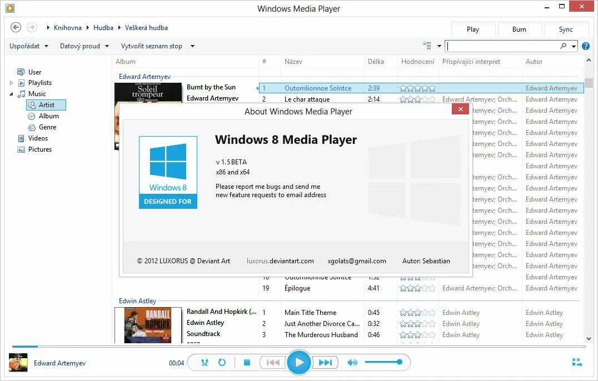The width and height of the screenshot is (598, 381).
Task: Expand the Veškerá hudba breadcrumb arrow
Action: pyautogui.click(x=119, y=27)
